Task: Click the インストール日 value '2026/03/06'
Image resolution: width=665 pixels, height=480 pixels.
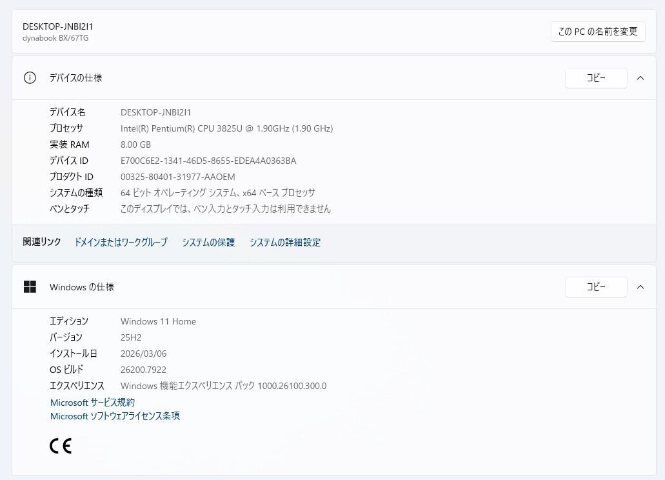Action: pos(143,354)
